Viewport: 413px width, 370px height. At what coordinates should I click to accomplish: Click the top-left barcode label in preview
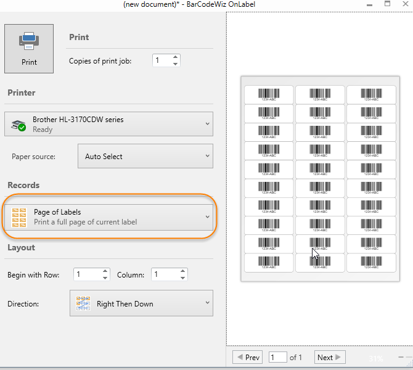(x=269, y=94)
